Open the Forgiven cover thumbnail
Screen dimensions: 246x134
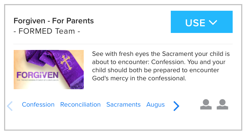click(x=49, y=70)
